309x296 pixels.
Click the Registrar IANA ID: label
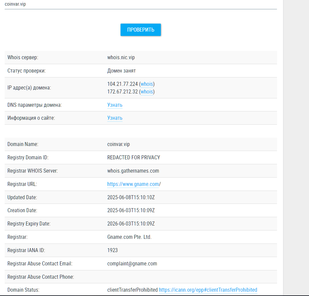26,250
